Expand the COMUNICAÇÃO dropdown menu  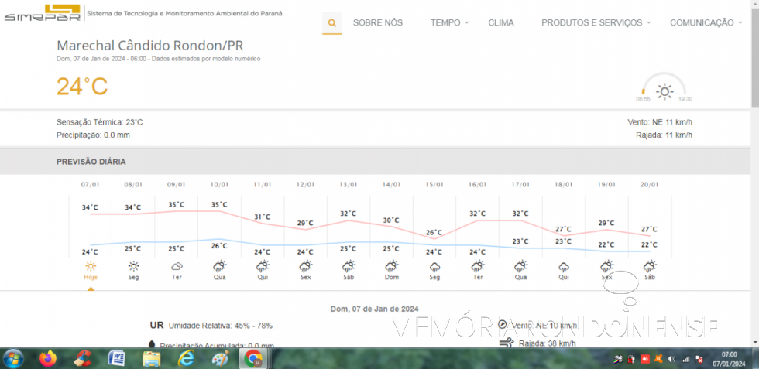(x=705, y=23)
